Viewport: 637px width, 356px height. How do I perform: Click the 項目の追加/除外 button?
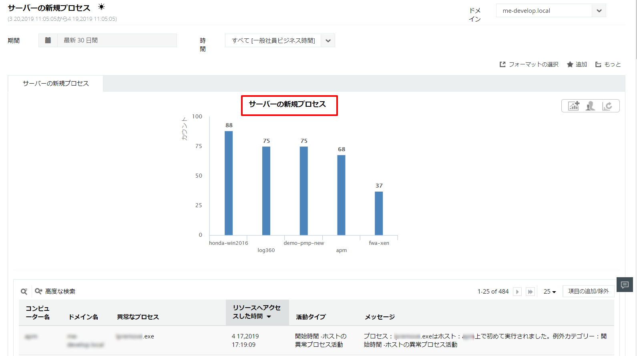588,291
